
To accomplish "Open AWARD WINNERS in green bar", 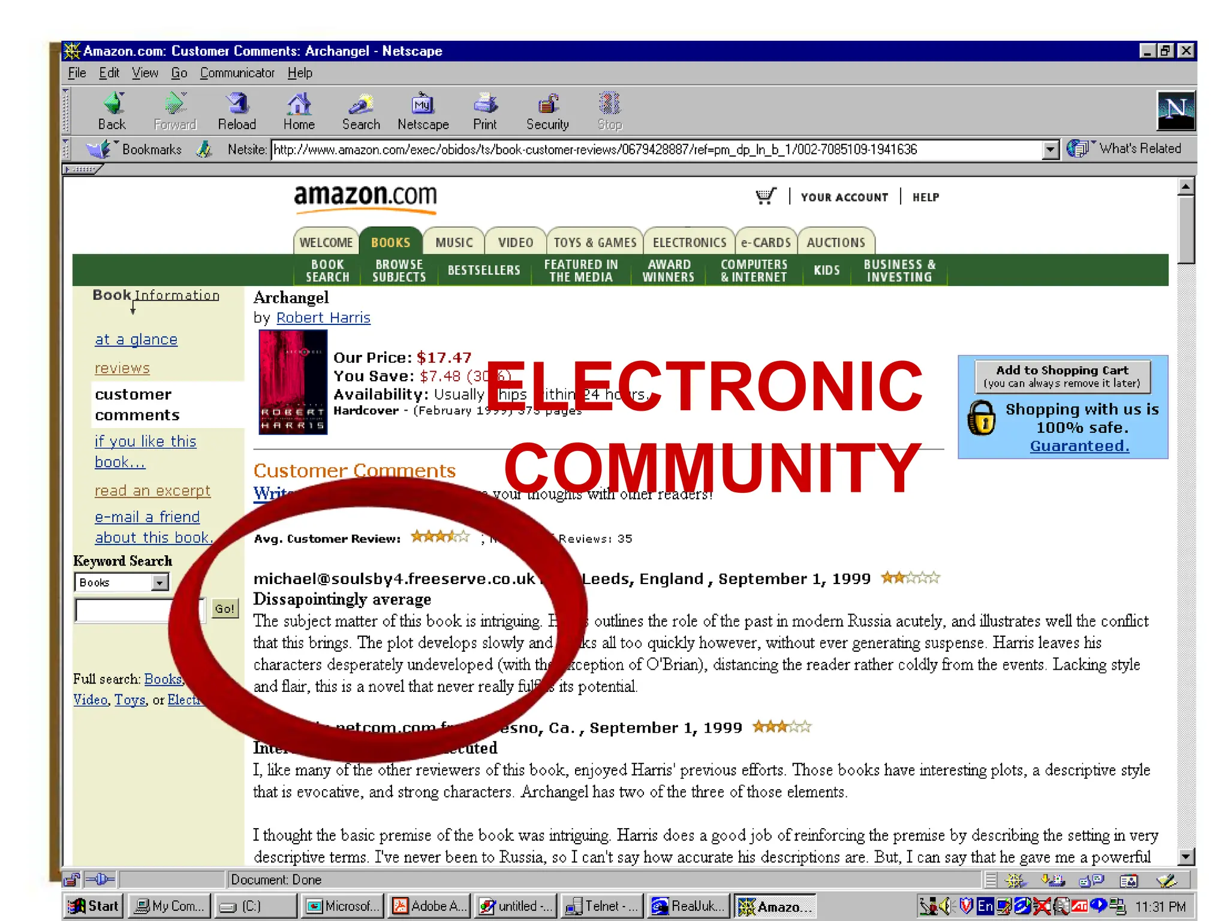I will click(669, 270).
